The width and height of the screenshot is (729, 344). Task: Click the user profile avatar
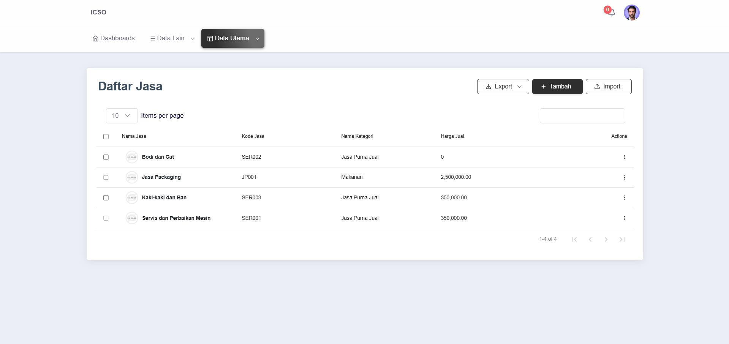[631, 13]
